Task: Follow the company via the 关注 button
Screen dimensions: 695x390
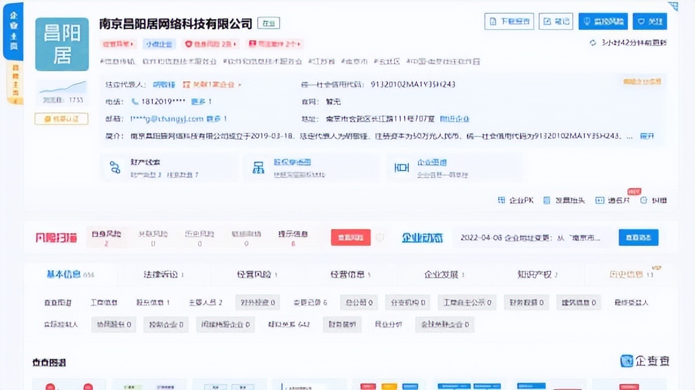Action: [x=649, y=21]
